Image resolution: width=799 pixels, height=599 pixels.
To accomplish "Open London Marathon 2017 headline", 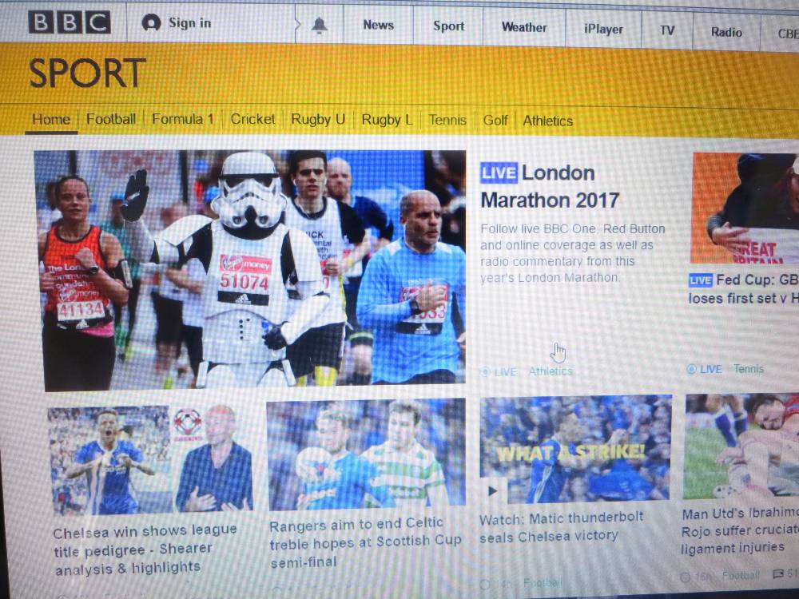I will coord(549,186).
